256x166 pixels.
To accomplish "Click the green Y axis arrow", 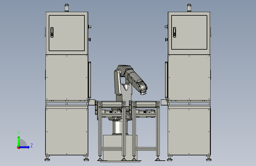I will pos(19,141).
